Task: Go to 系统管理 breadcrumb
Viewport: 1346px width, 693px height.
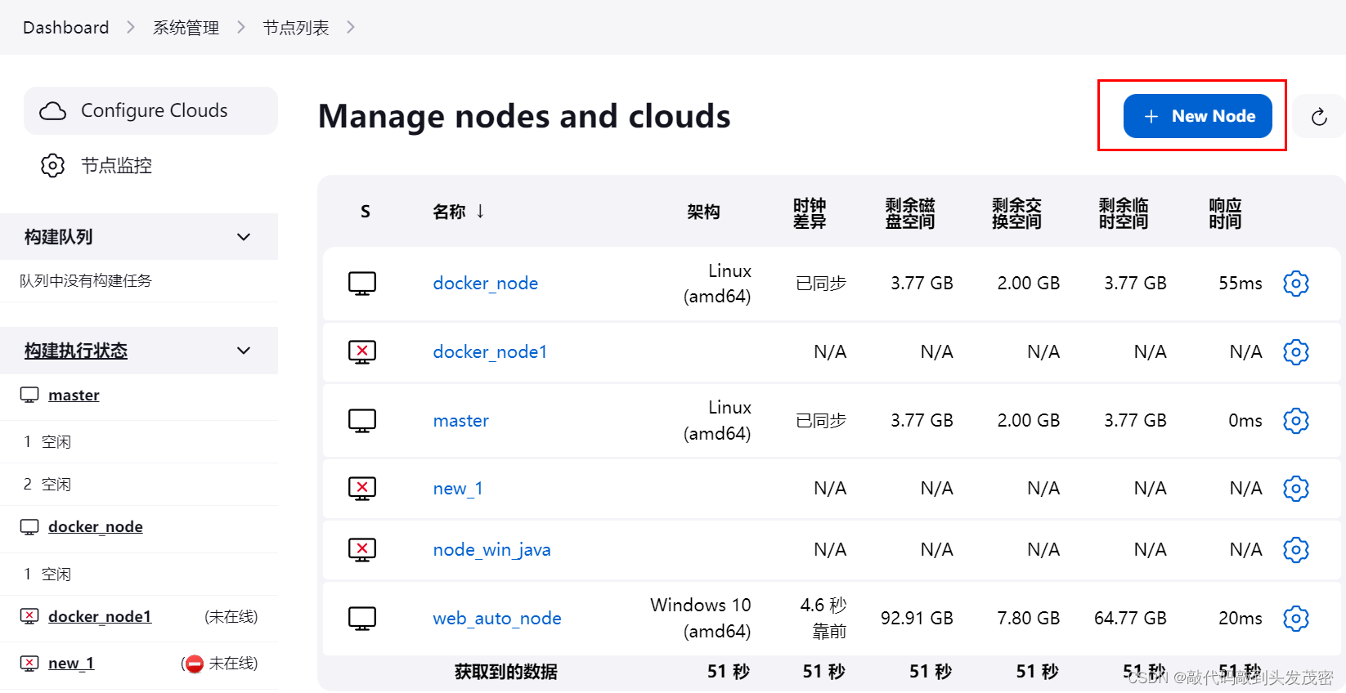Action: [186, 28]
